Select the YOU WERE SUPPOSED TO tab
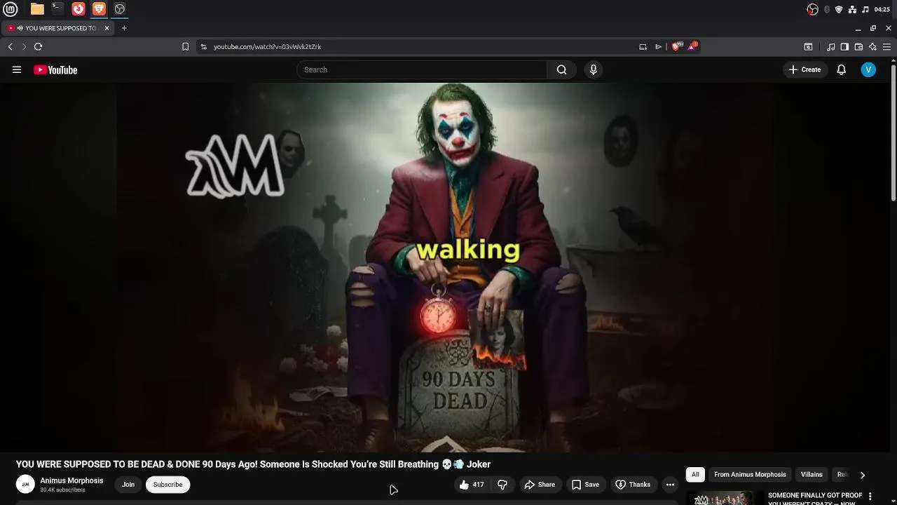This screenshot has width=897, height=505. coord(57,28)
